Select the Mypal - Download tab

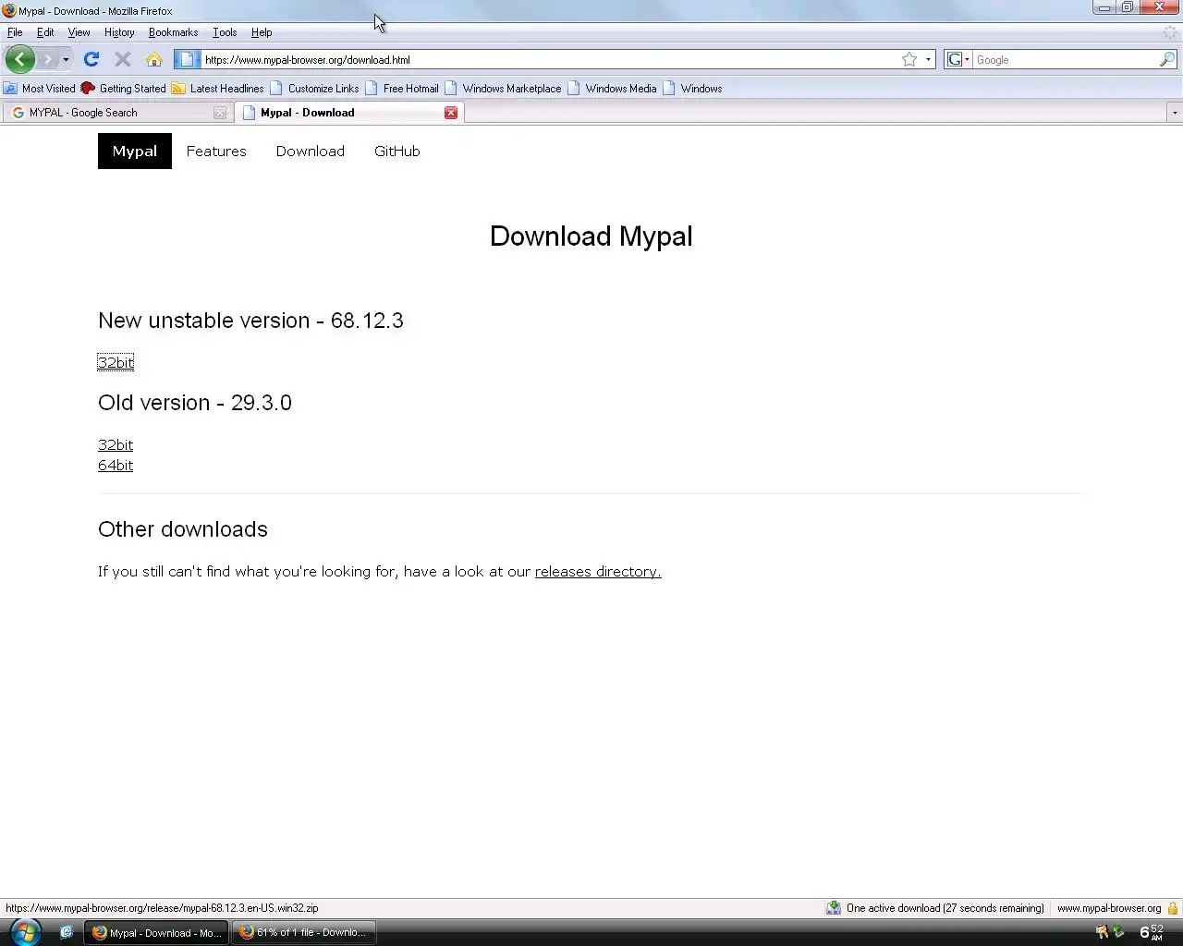point(349,113)
